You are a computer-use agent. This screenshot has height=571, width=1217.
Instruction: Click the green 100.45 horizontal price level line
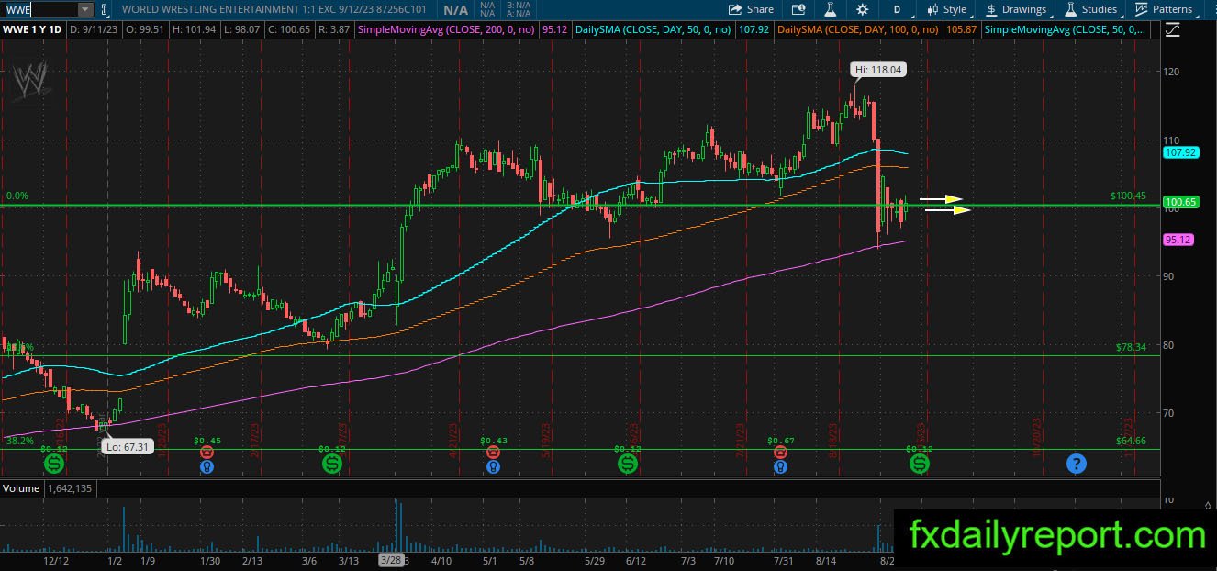tap(579, 206)
